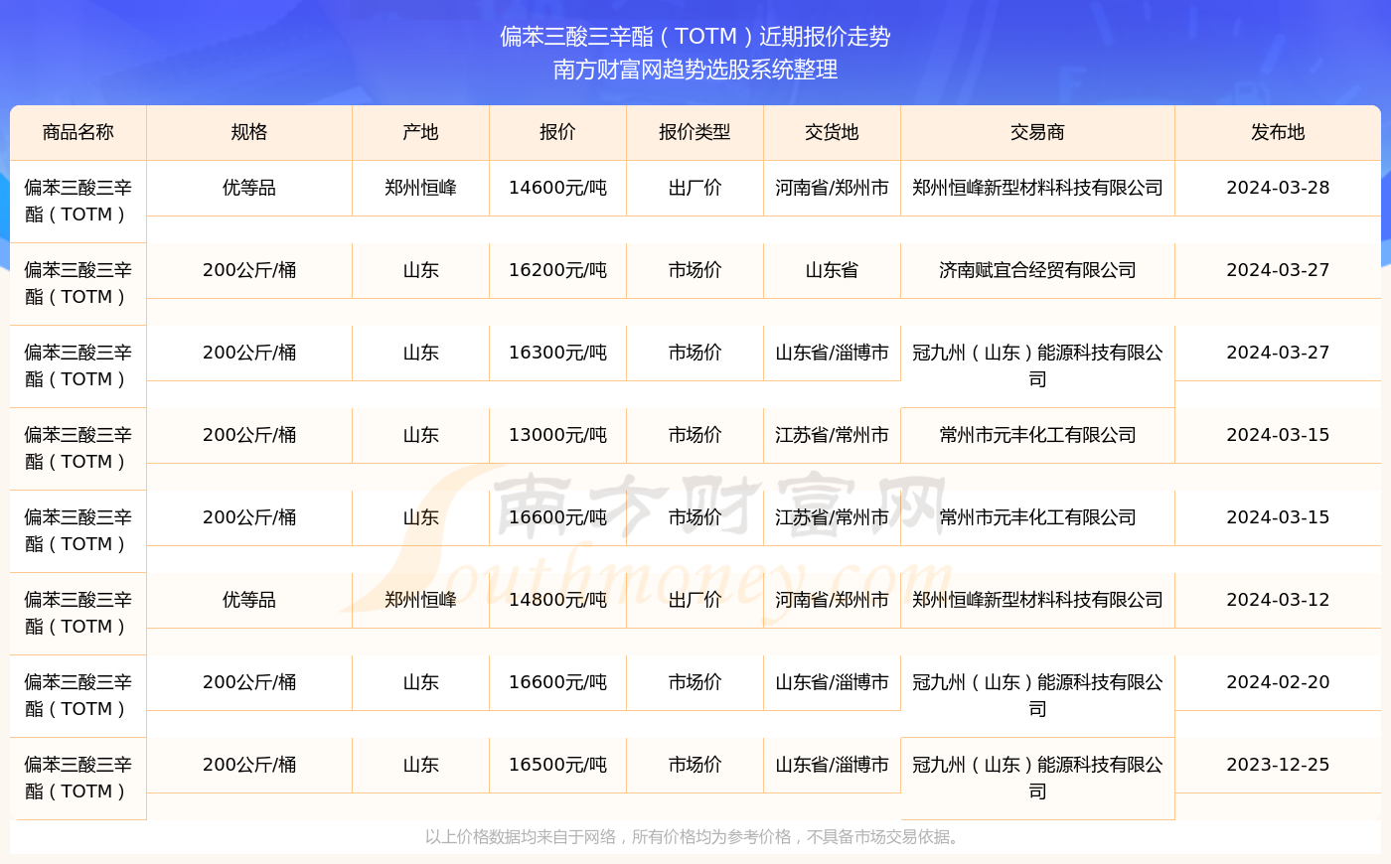Click the 报价类型 column header
Image resolution: width=1391 pixels, height=864 pixels.
(695, 133)
